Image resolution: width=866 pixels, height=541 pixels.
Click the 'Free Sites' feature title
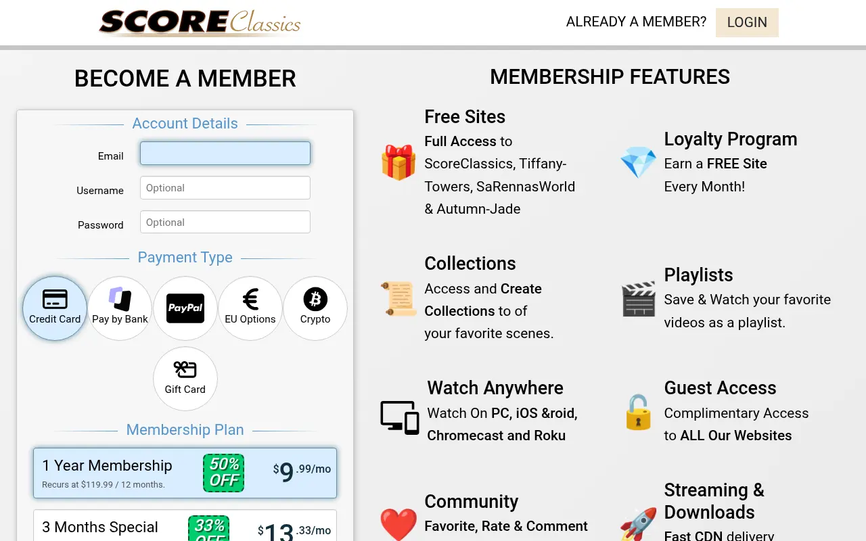coord(465,116)
